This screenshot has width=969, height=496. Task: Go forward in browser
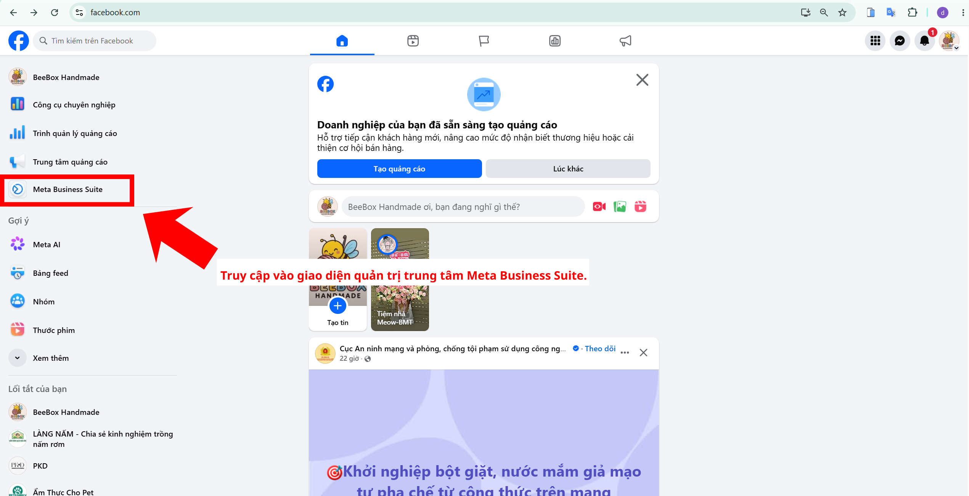tap(34, 13)
